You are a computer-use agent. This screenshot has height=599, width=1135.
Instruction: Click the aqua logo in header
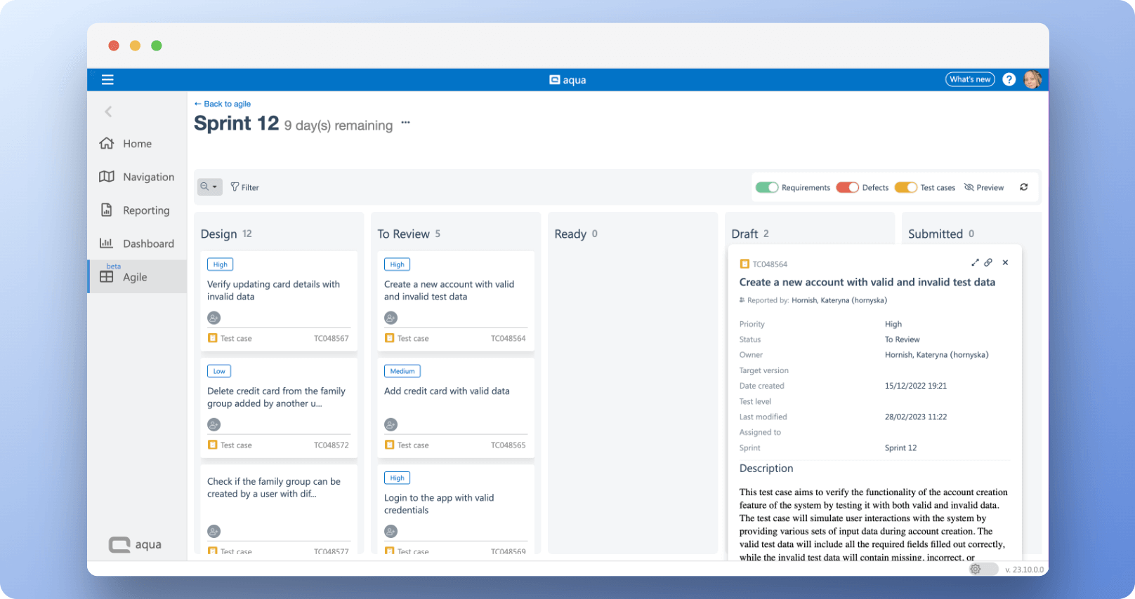pos(567,80)
